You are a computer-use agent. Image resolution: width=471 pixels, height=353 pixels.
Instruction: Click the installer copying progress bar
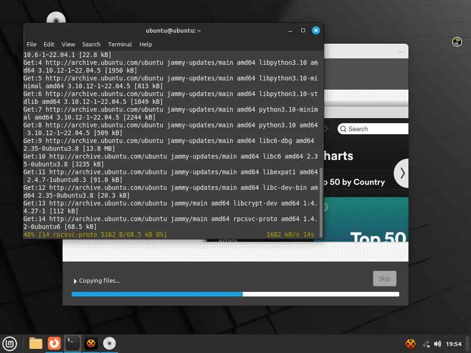[235, 294]
